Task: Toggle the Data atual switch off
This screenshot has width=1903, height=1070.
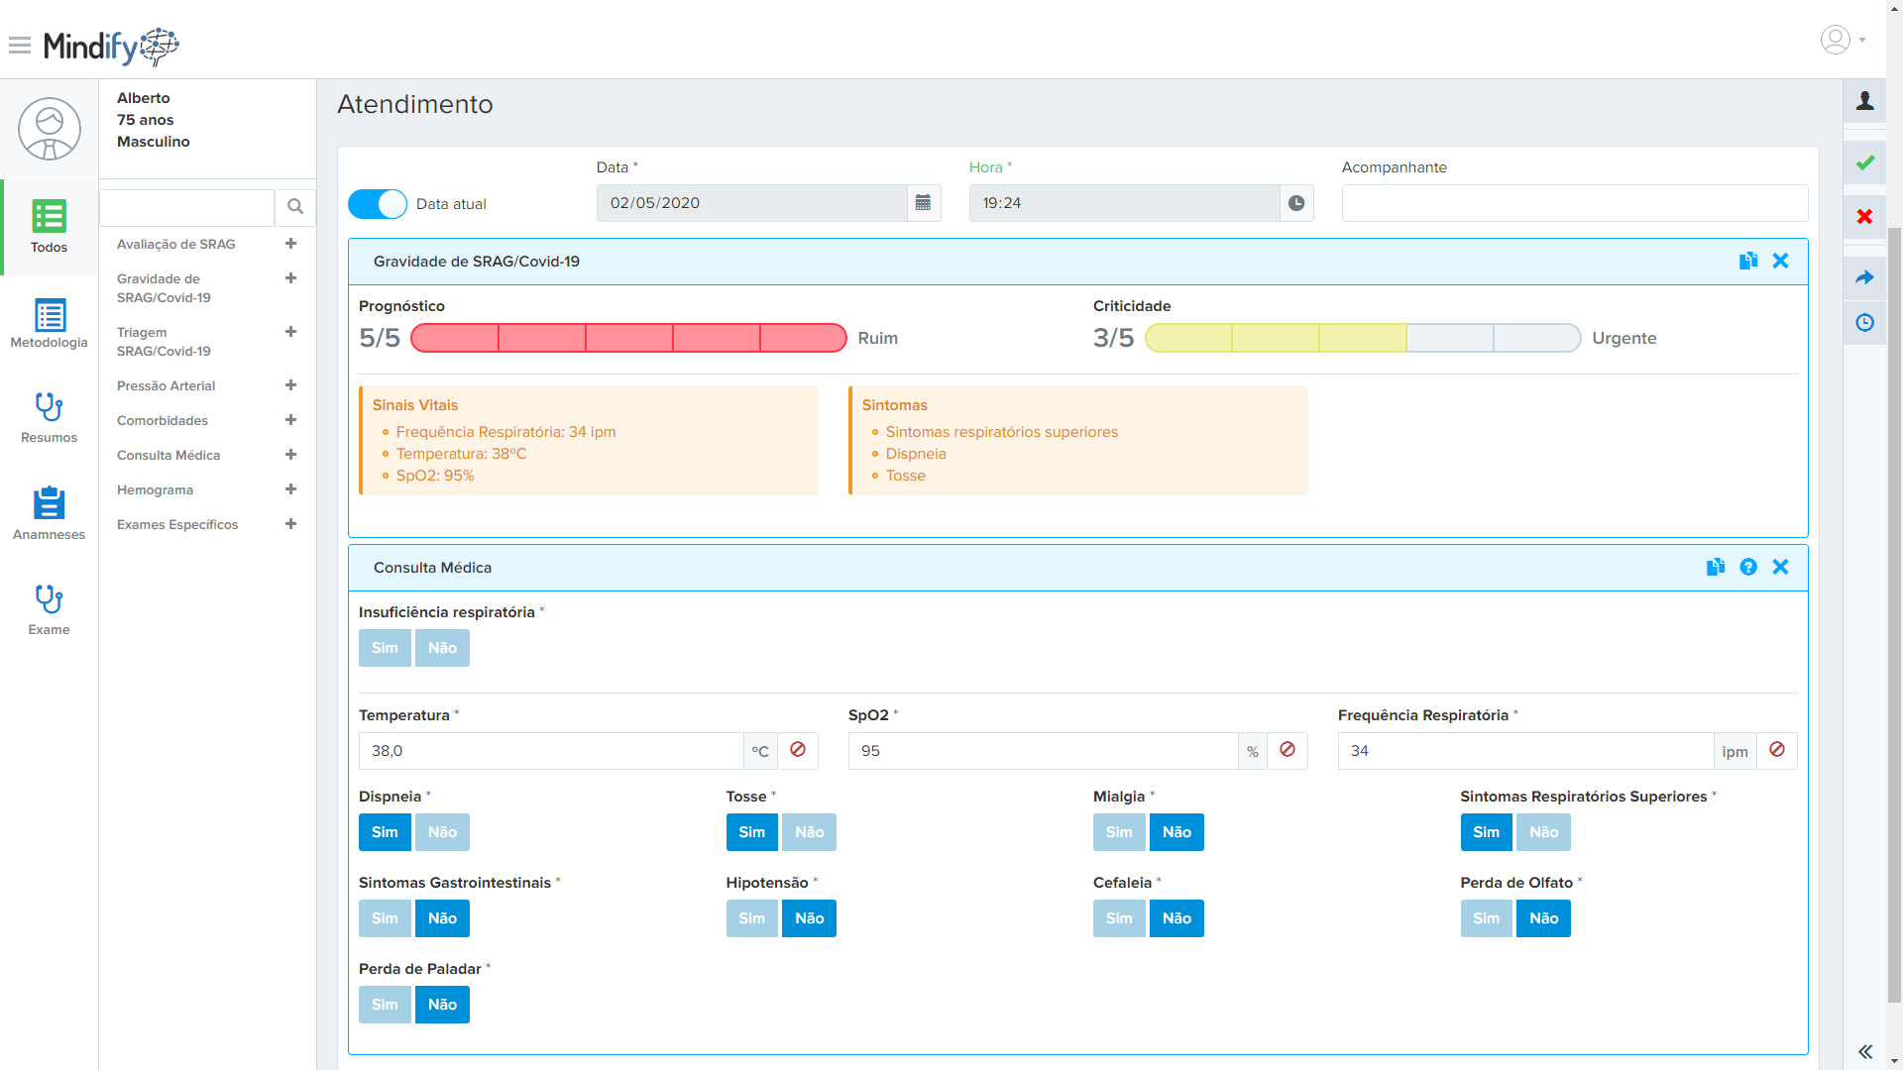Action: tap(378, 204)
